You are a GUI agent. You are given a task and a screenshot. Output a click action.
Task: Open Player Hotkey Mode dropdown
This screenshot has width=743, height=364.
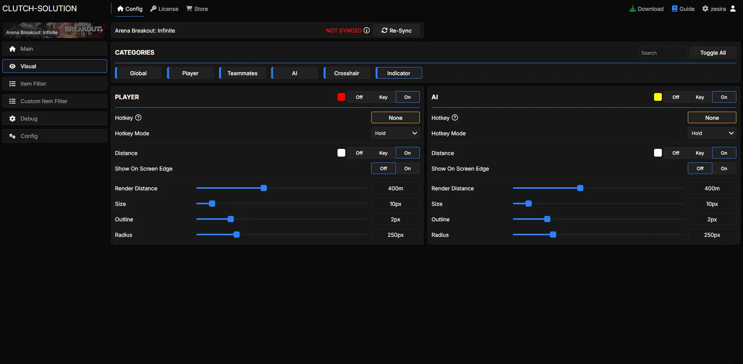pos(395,133)
